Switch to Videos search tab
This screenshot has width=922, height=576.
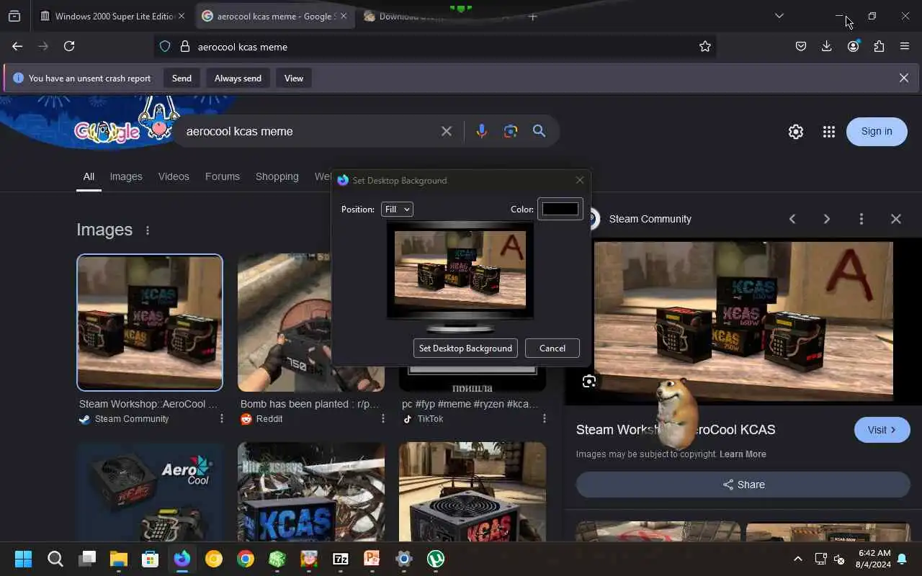174,176
